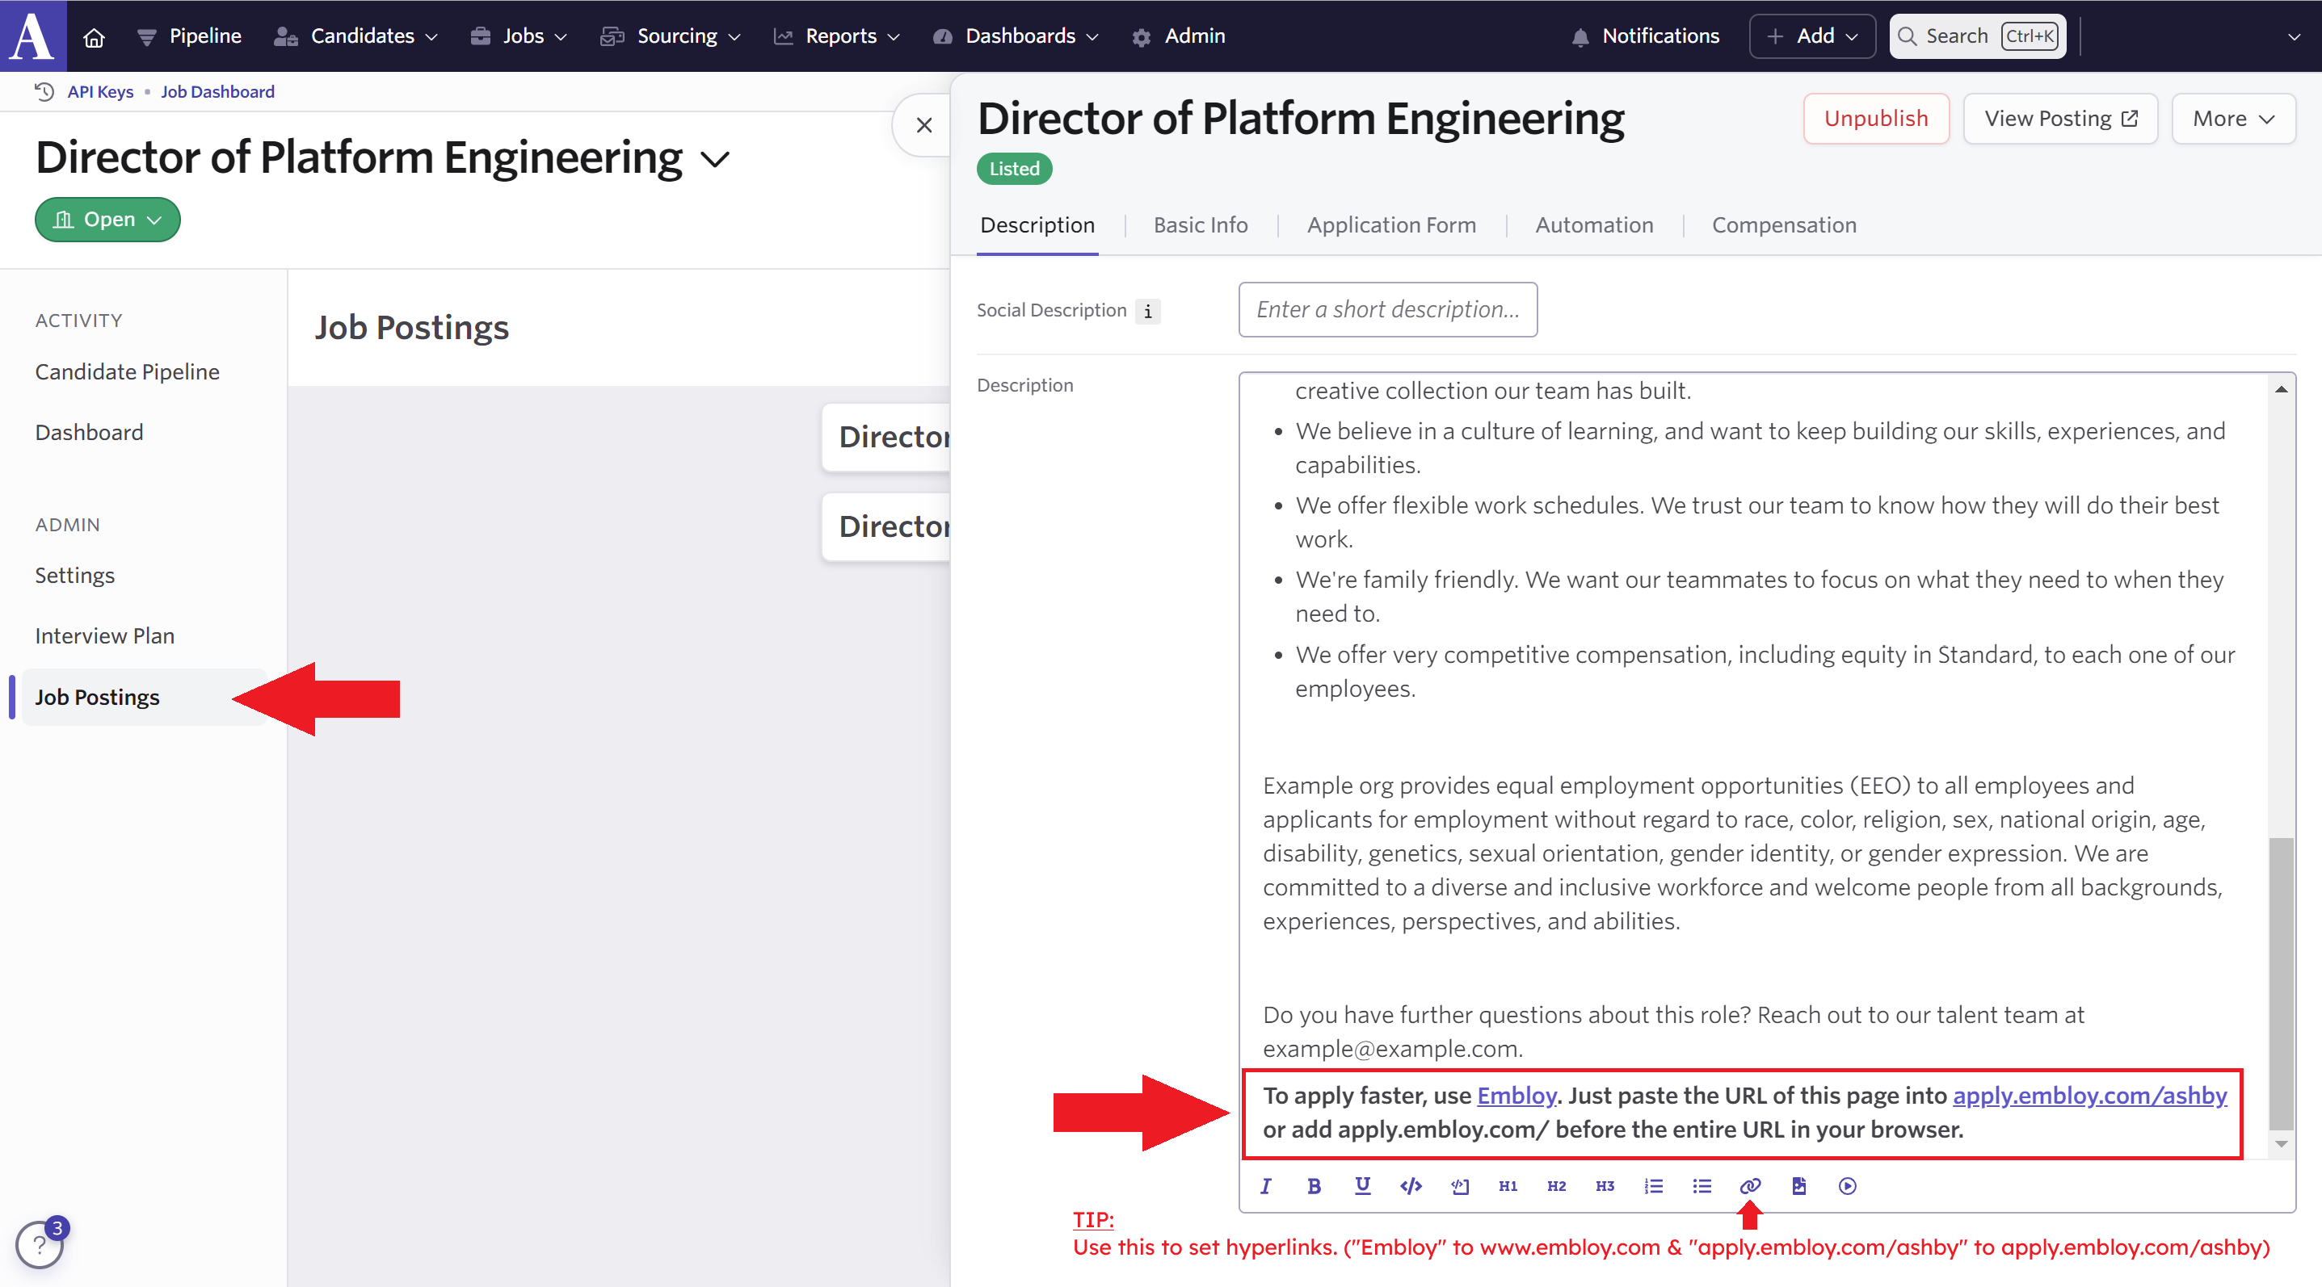Open the Pipeline page from the top nav
Viewport: 2322px width, 1287px height.
click(x=188, y=36)
